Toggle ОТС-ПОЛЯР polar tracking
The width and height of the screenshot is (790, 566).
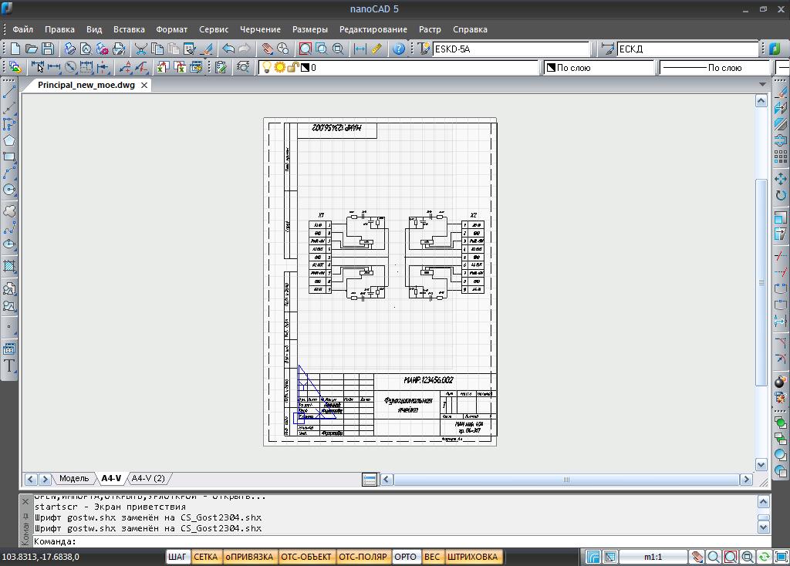coord(363,557)
